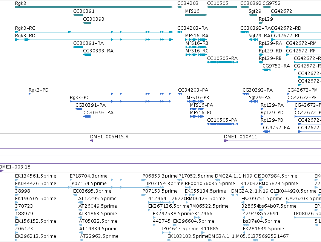The image size is (321, 242).
Task: Select the CG10505-RA transcript label
Action: coord(222,58)
